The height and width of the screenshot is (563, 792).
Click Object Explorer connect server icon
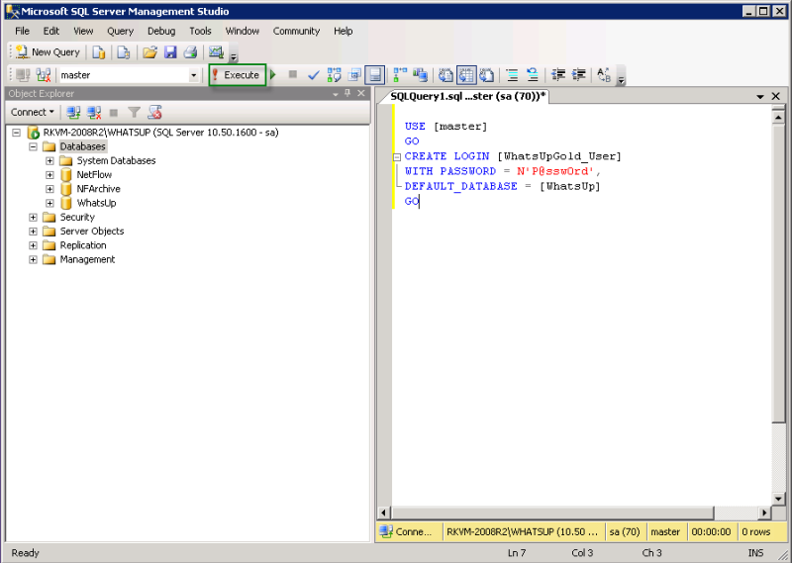pyautogui.click(x=73, y=112)
